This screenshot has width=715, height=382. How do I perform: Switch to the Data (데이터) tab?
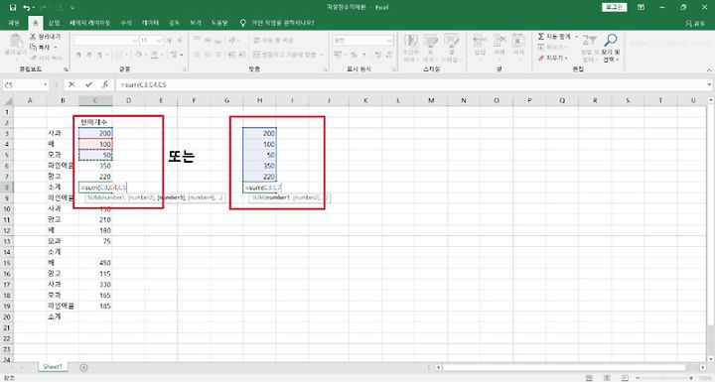click(x=150, y=23)
